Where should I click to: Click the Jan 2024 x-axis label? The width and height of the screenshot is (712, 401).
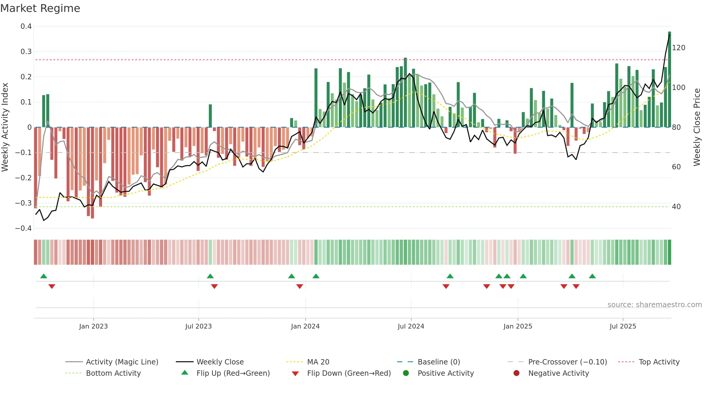click(x=305, y=326)
